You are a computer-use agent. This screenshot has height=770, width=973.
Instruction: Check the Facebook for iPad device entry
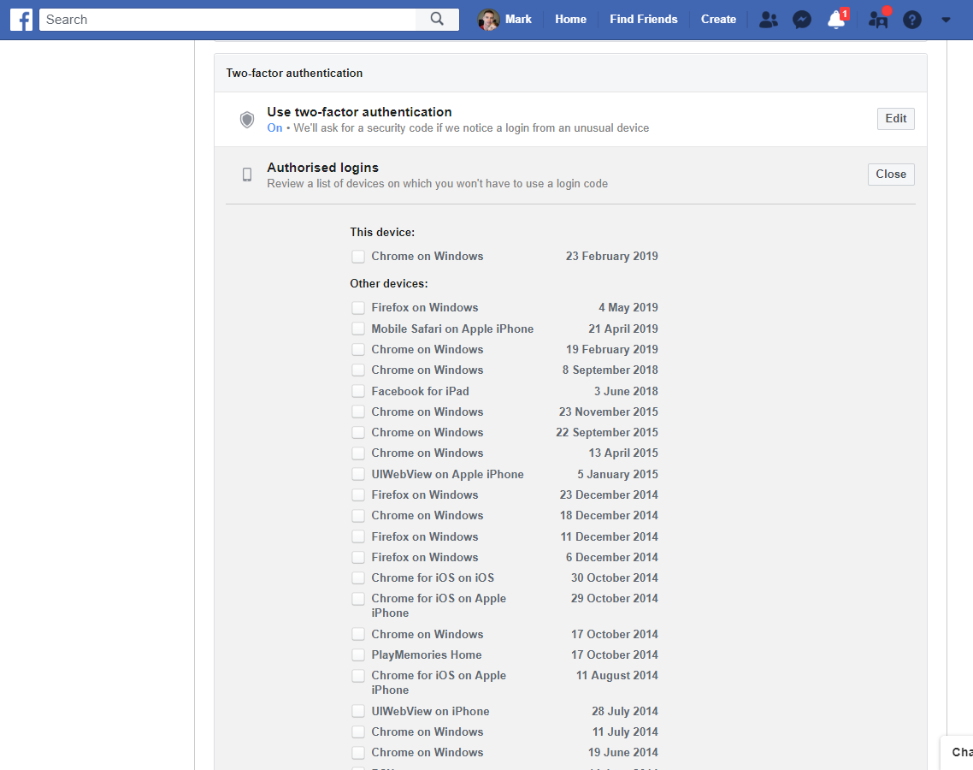pos(358,391)
